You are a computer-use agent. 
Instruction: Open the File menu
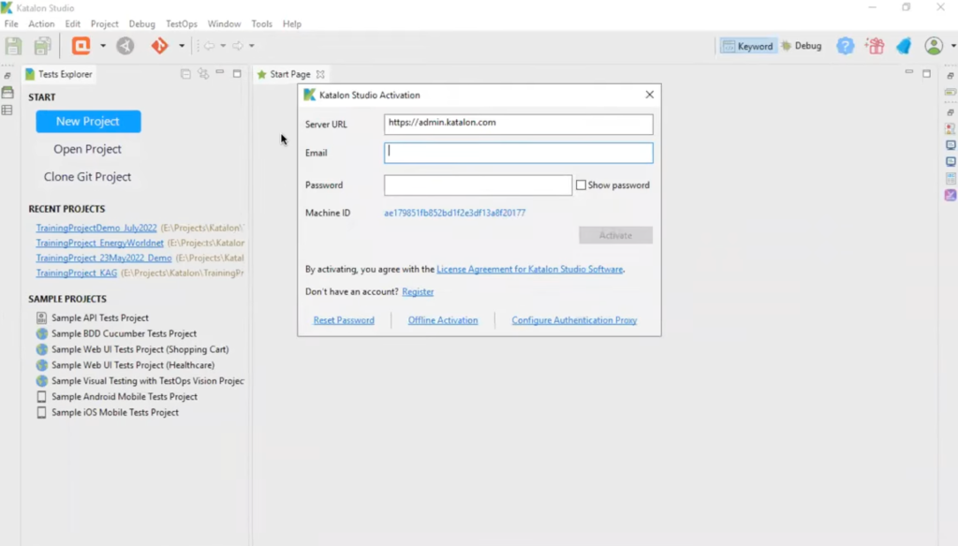(x=11, y=23)
